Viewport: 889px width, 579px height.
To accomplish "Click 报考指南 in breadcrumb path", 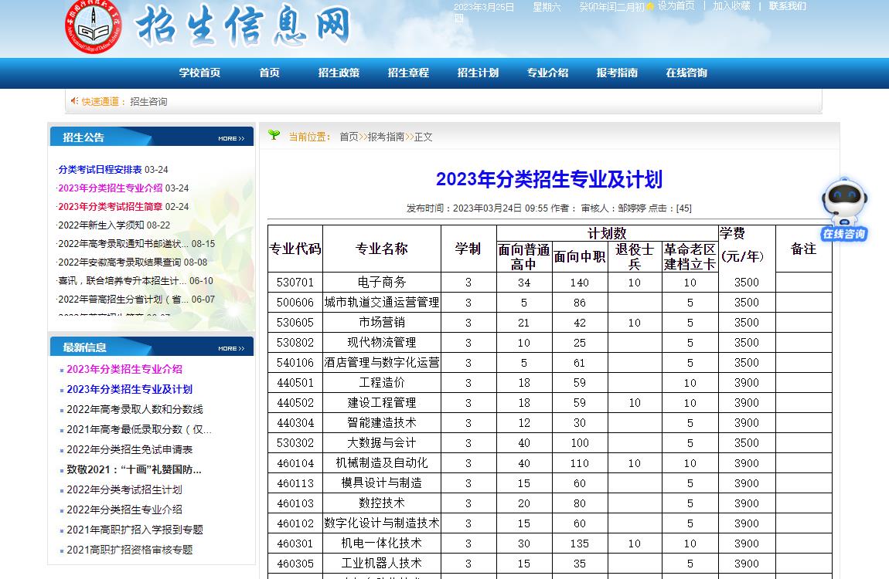I will tap(386, 137).
